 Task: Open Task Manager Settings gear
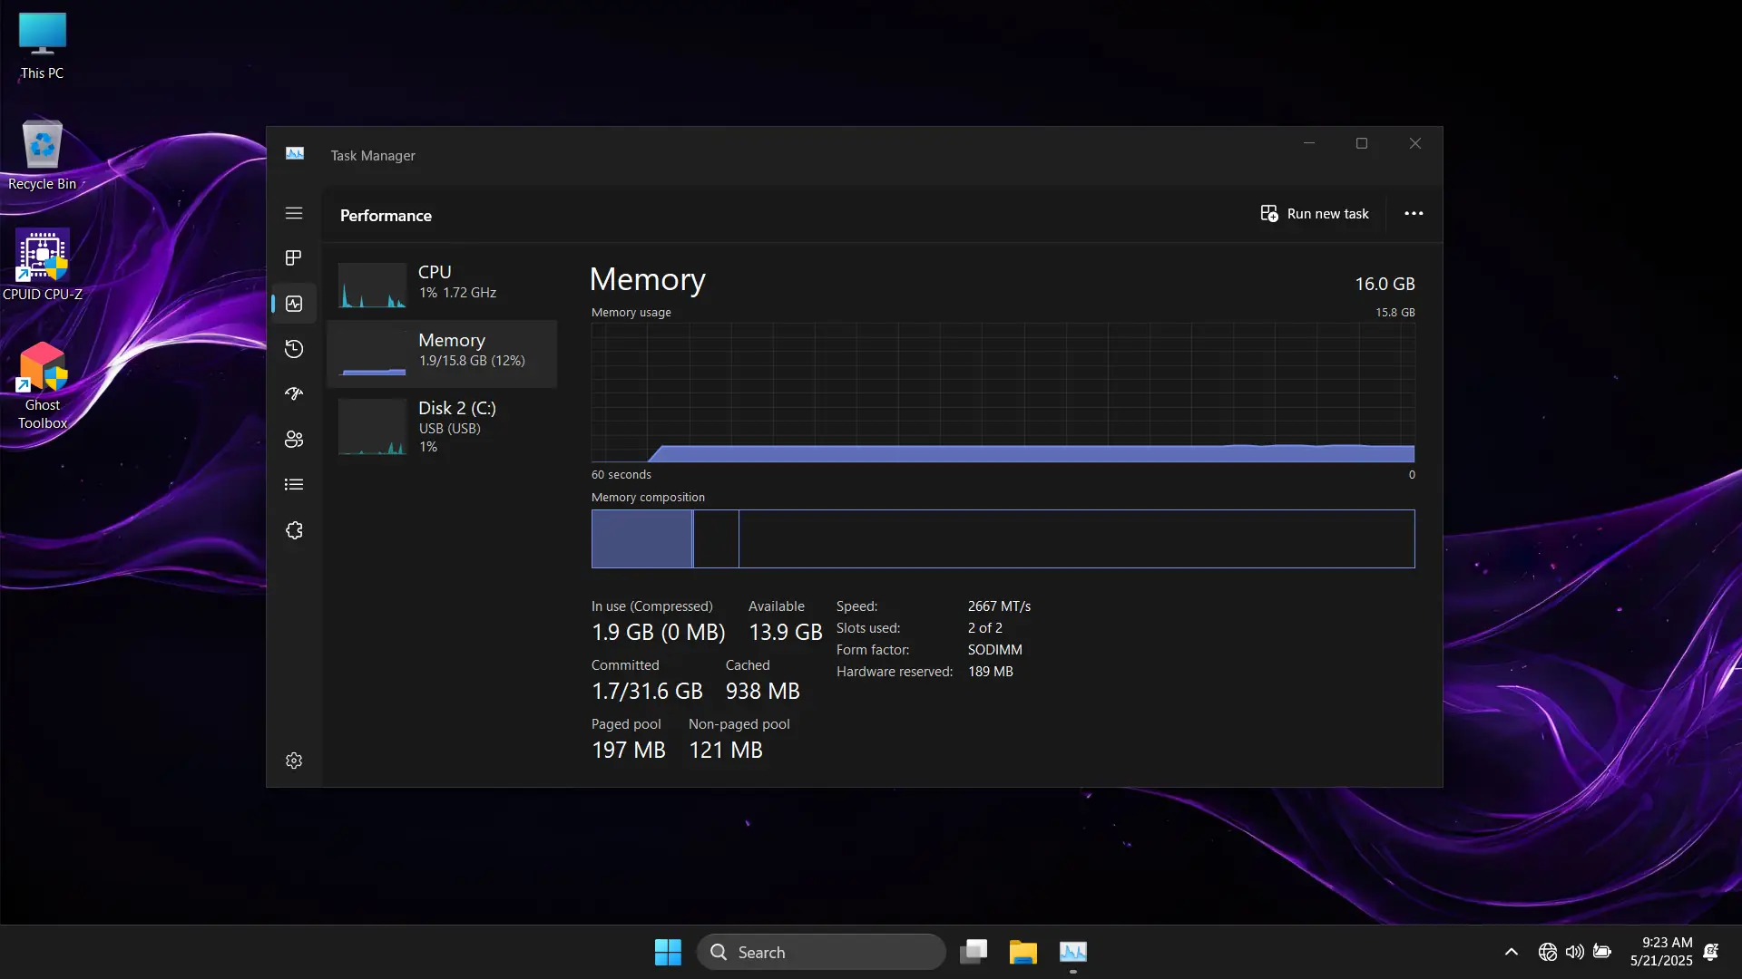pos(294,761)
